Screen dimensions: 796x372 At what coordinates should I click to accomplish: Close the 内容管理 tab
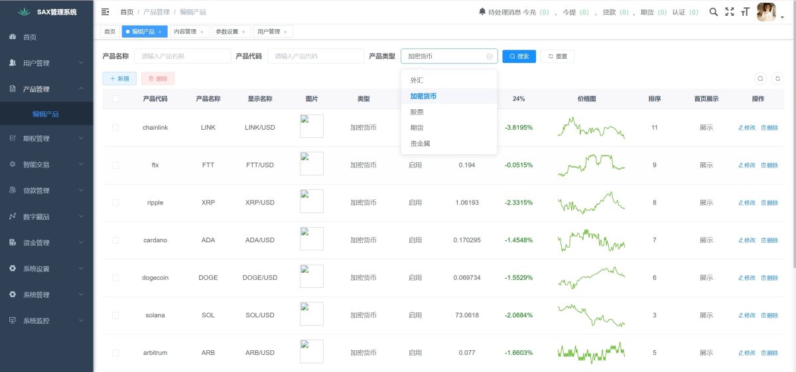[x=202, y=32]
